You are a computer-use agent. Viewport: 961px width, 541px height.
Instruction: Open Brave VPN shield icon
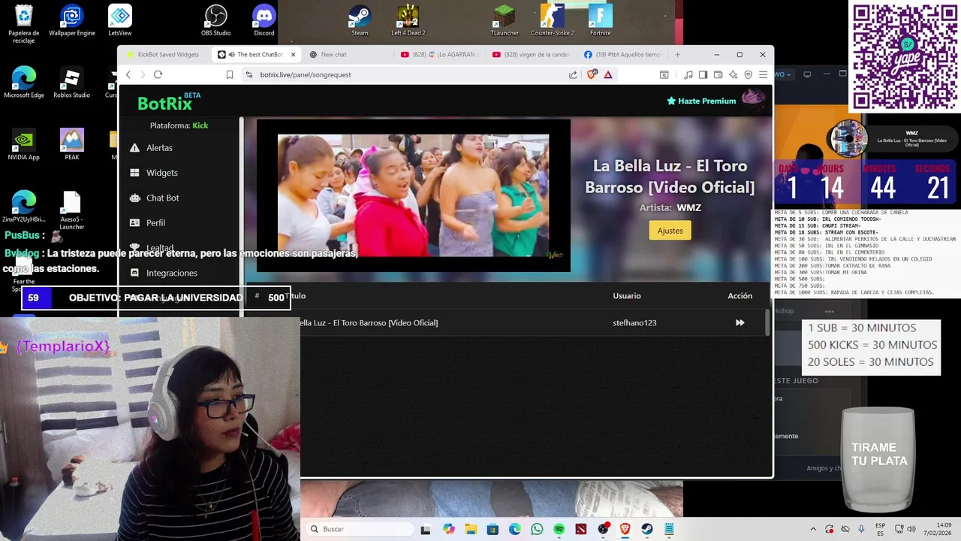tap(749, 74)
